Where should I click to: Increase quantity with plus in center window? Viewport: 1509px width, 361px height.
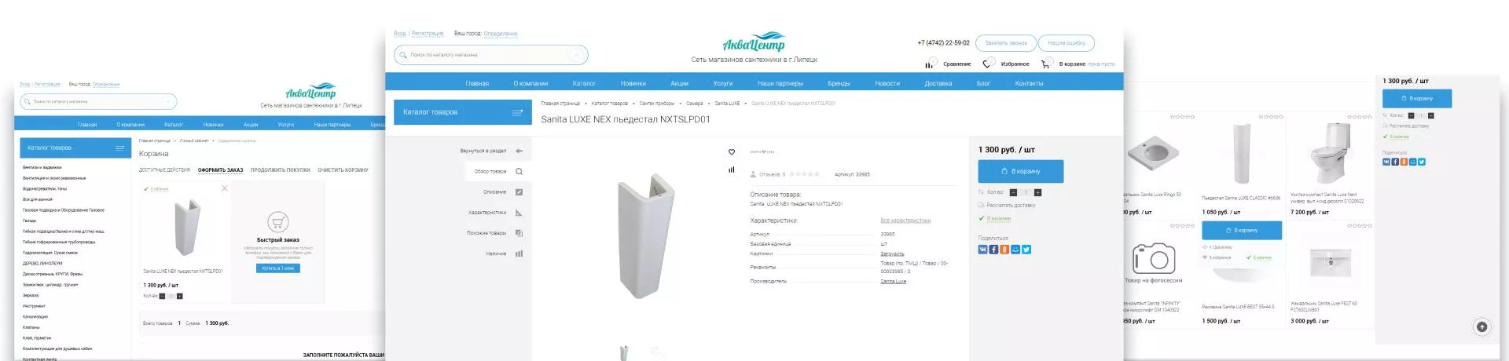1037,192
